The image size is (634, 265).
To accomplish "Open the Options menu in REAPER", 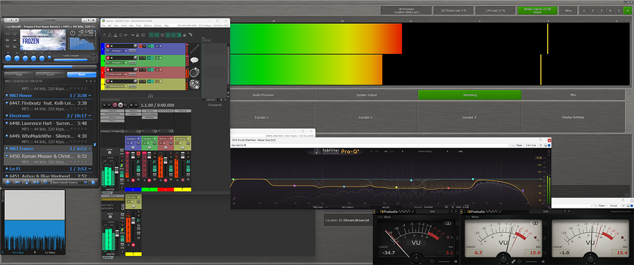I will (147, 25).
